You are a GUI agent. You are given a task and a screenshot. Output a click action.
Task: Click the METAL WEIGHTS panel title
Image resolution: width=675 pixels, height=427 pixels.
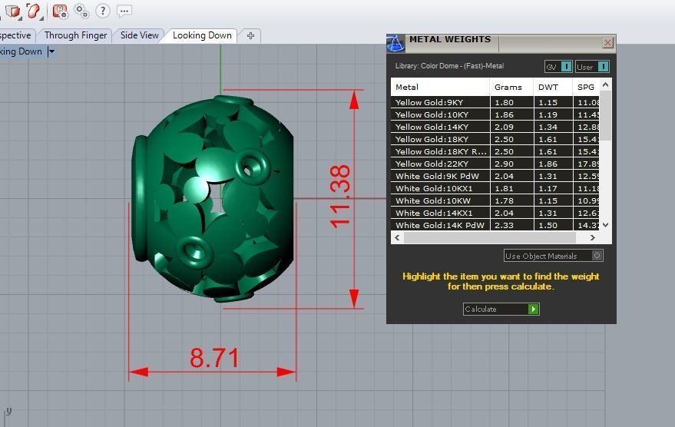pos(450,39)
